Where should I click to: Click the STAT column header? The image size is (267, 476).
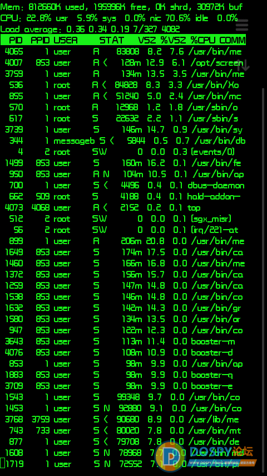pos(111,40)
